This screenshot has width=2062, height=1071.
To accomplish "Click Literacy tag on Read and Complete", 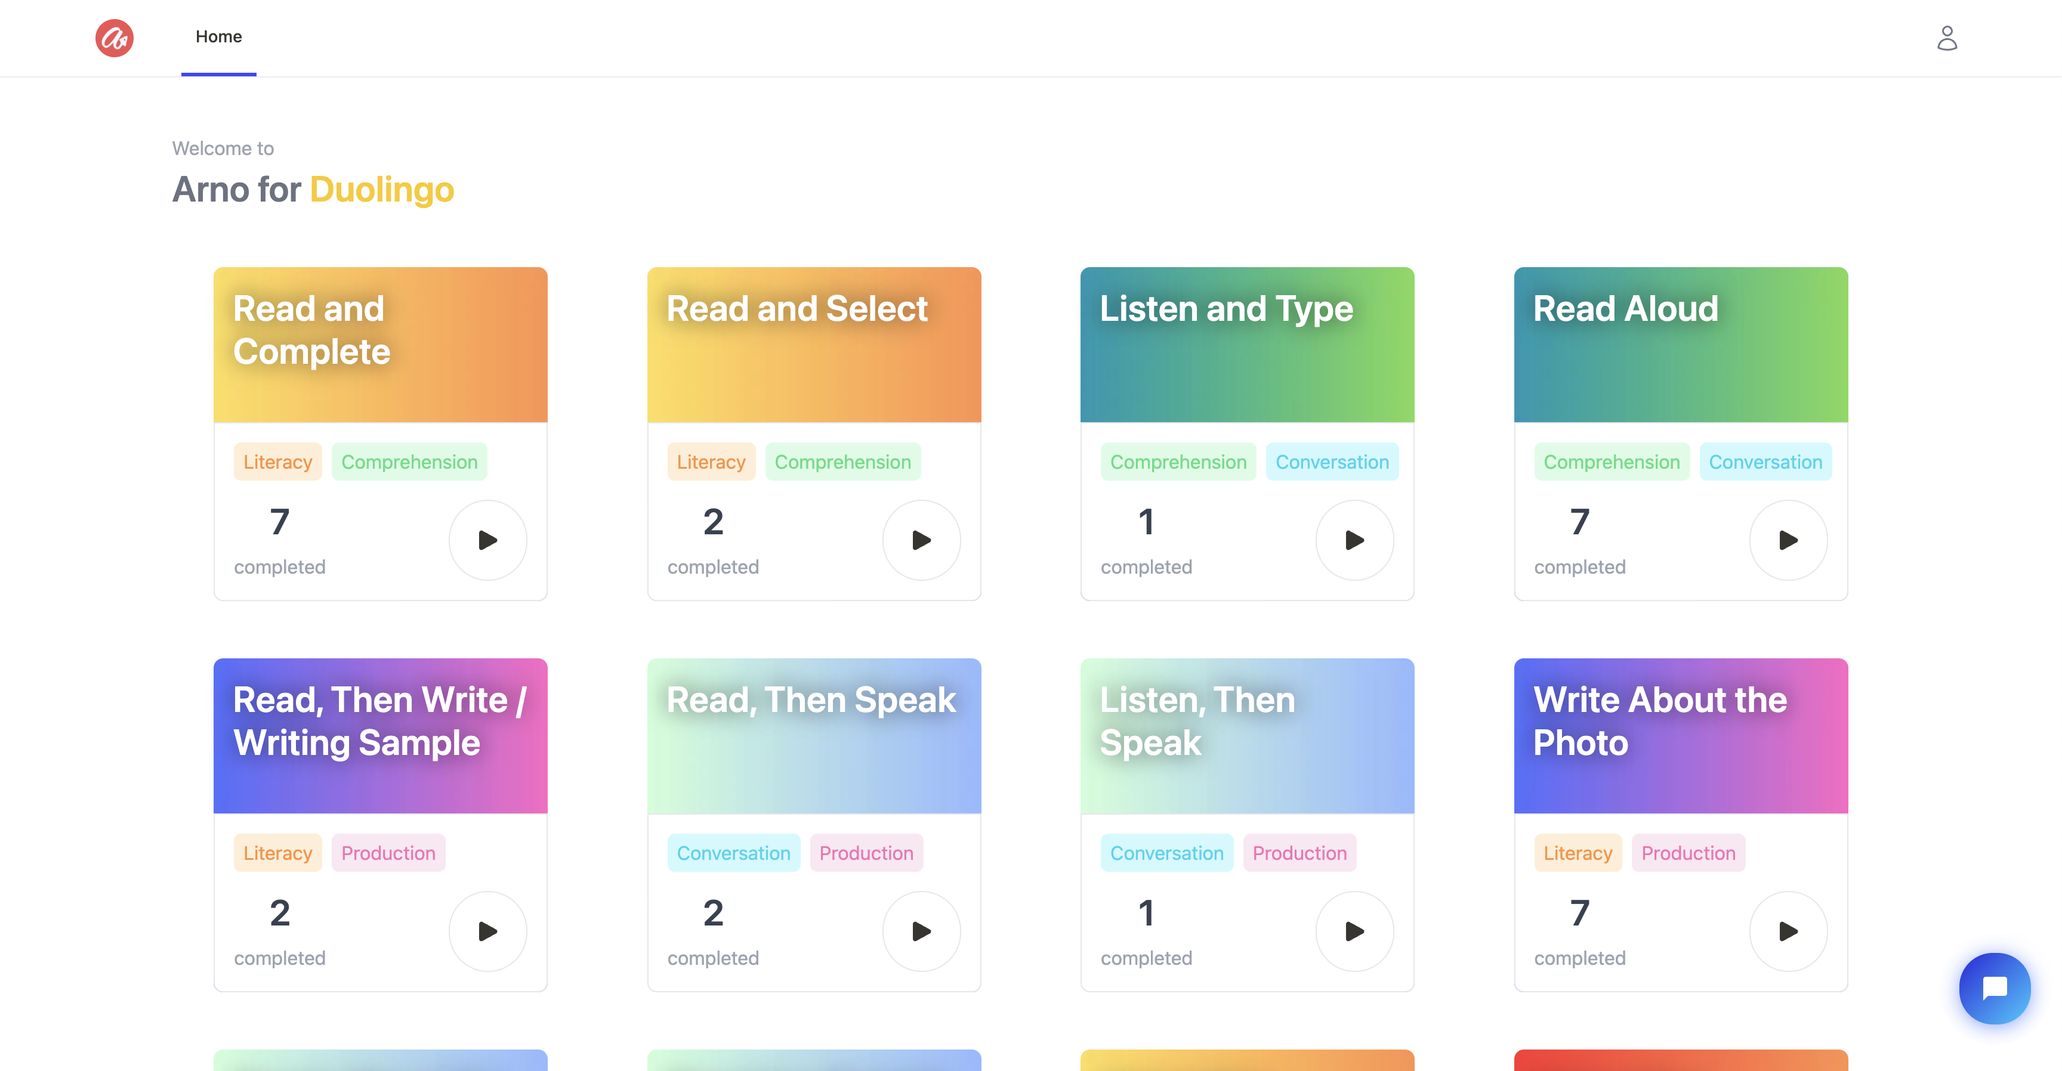I will [277, 462].
